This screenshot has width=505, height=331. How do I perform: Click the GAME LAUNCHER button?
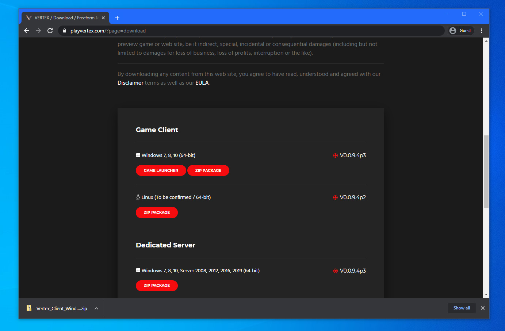tap(161, 170)
